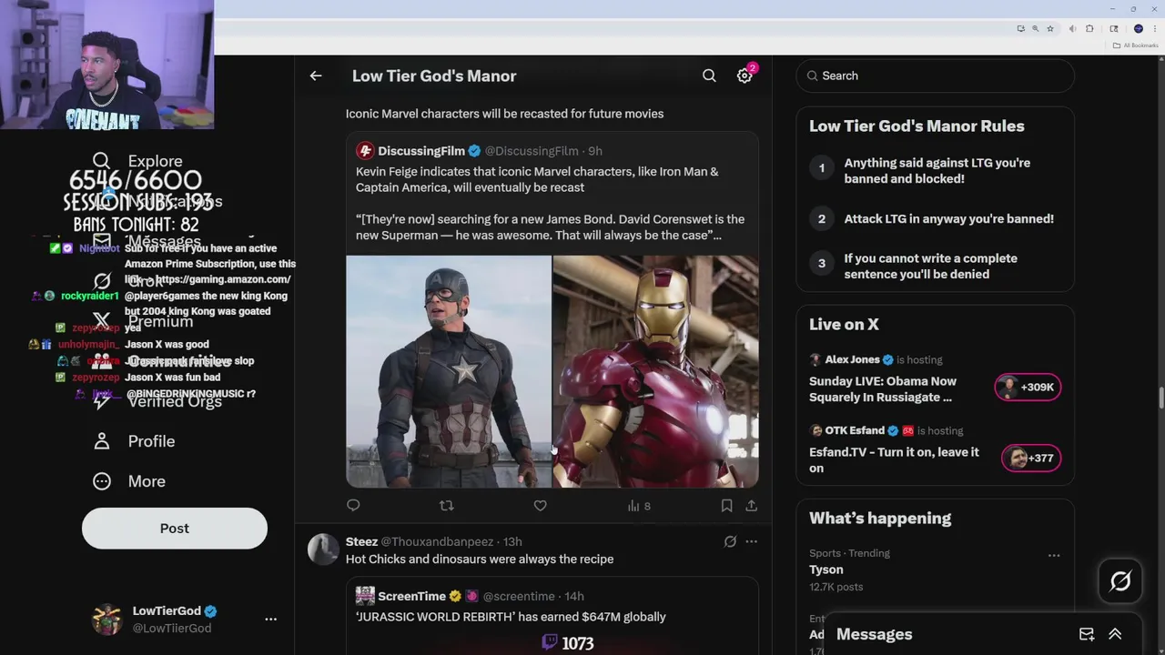Bookmark this tab with the star icon
This screenshot has height=655, width=1165.
[x=1049, y=29]
